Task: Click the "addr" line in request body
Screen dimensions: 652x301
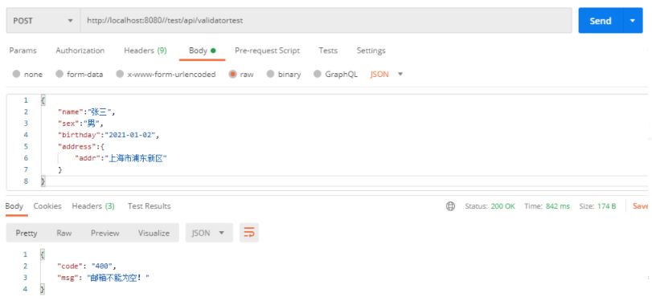Action: point(121,158)
